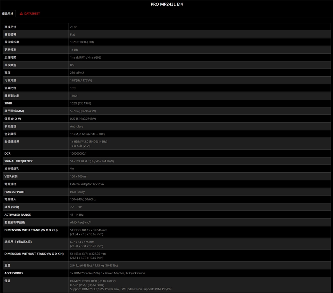Viewport: 333px width, 293px height.
Task: Click the DCR row label
Action: tap(7, 154)
